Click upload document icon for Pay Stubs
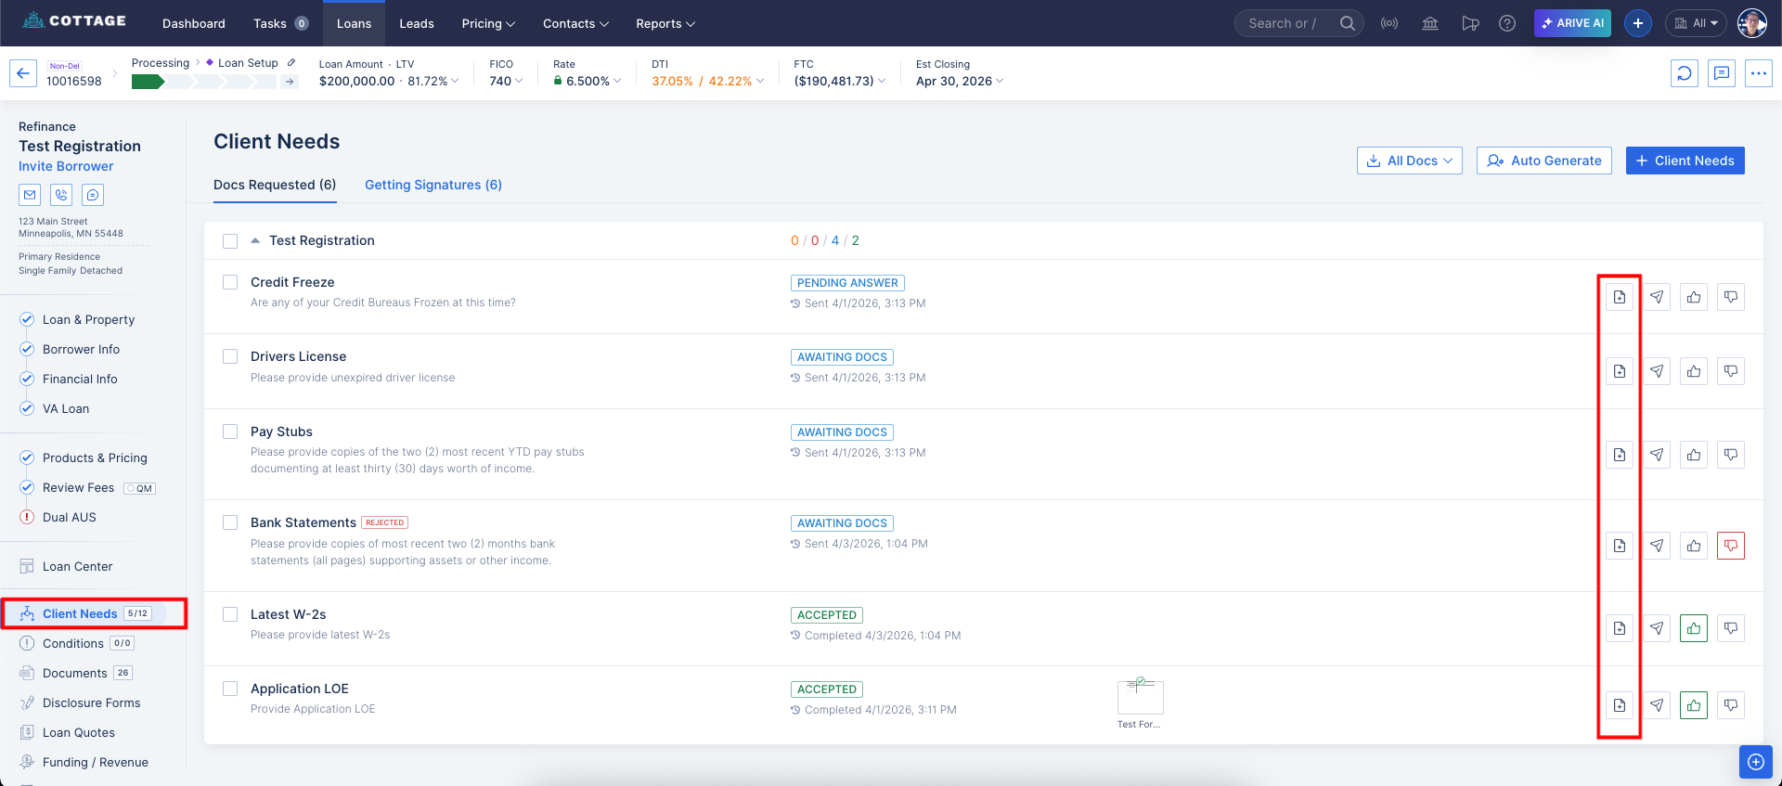The image size is (1782, 786). click(1620, 455)
